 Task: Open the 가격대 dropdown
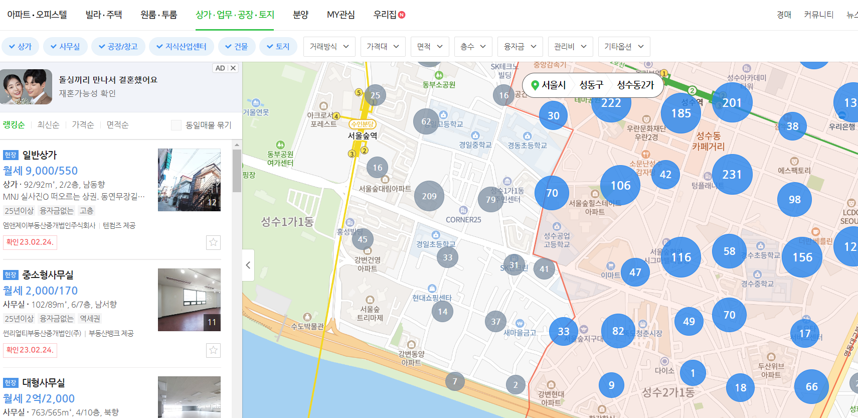pos(383,47)
